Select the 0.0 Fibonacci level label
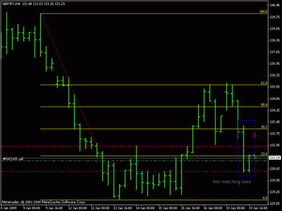282x211 pixels. [x=265, y=198]
